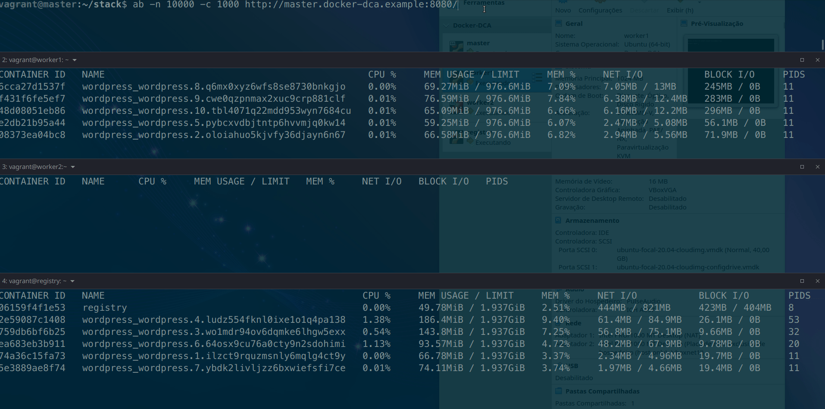Click the wordpress_wordpress.10 container name

coord(216,111)
